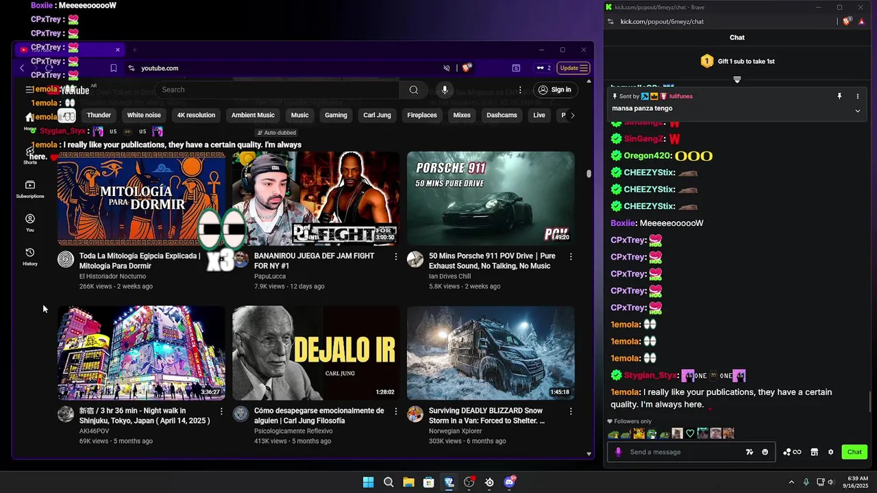Click lulifunes username in pinned message
Screen dimensions: 877x493
pos(681,97)
